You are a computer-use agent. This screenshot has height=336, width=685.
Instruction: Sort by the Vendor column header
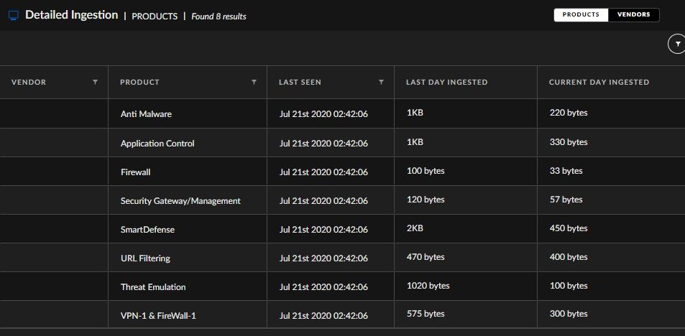click(29, 82)
